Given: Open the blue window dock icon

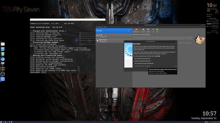Looking at the screenshot, I should coord(3,49).
